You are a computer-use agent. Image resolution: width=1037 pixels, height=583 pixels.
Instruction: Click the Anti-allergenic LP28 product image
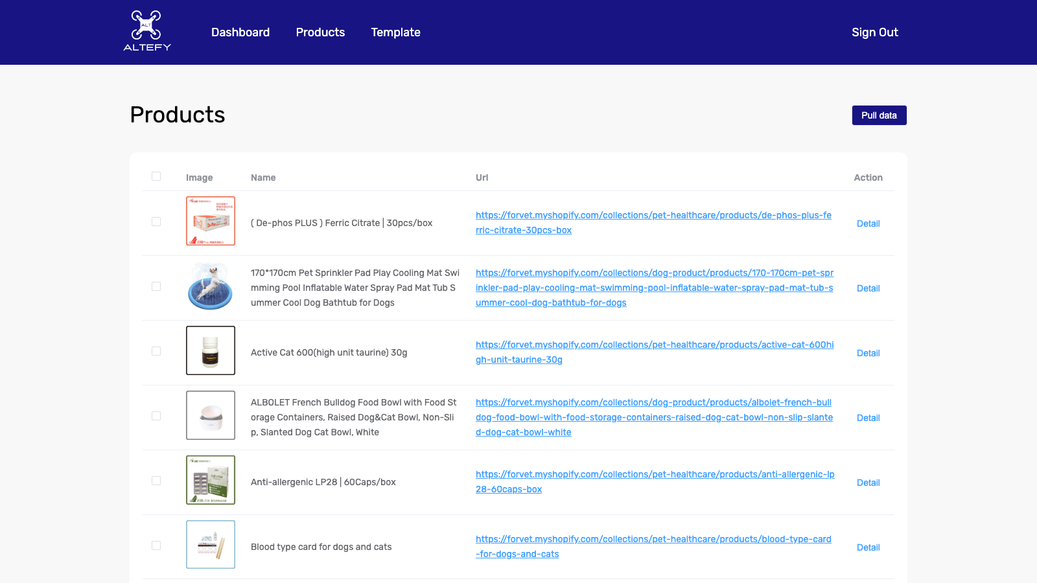211,480
